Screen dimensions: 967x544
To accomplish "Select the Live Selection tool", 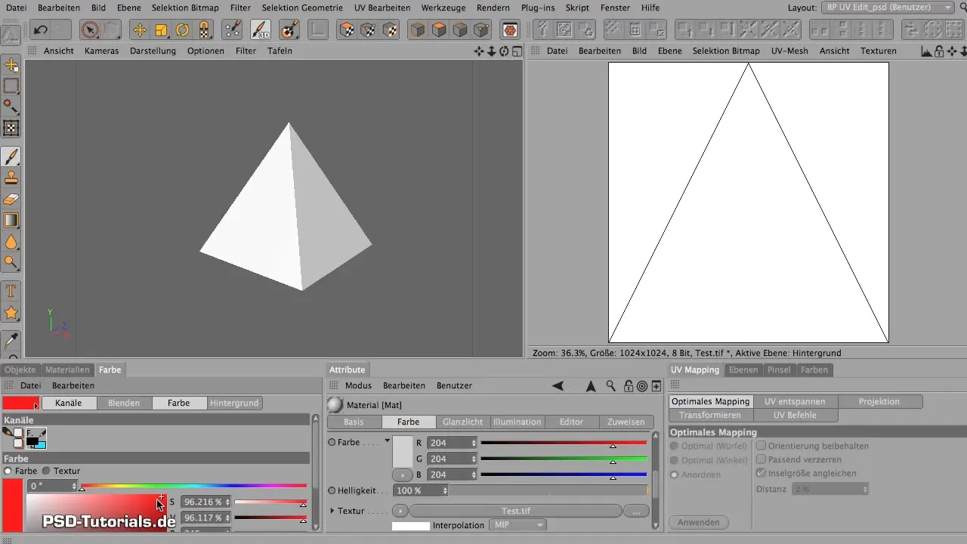I will click(89, 30).
